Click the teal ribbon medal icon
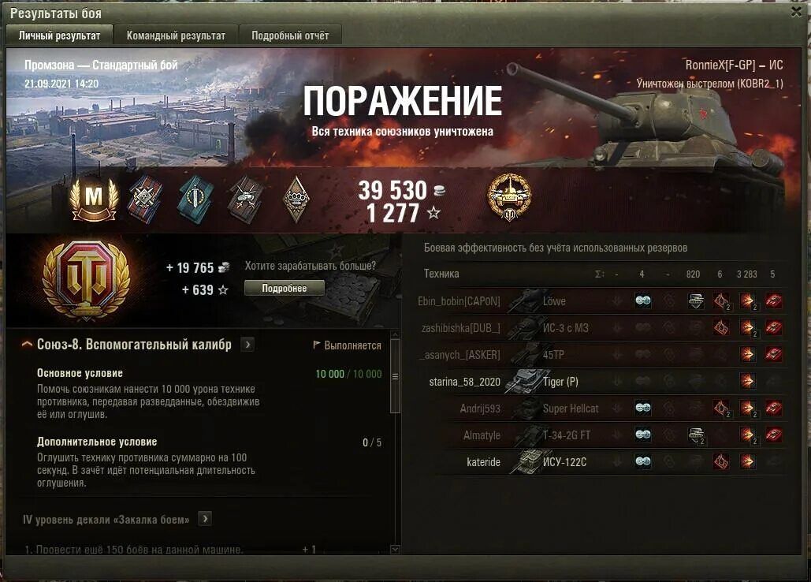Screen dimensions: 811x582 pyautogui.click(x=195, y=199)
